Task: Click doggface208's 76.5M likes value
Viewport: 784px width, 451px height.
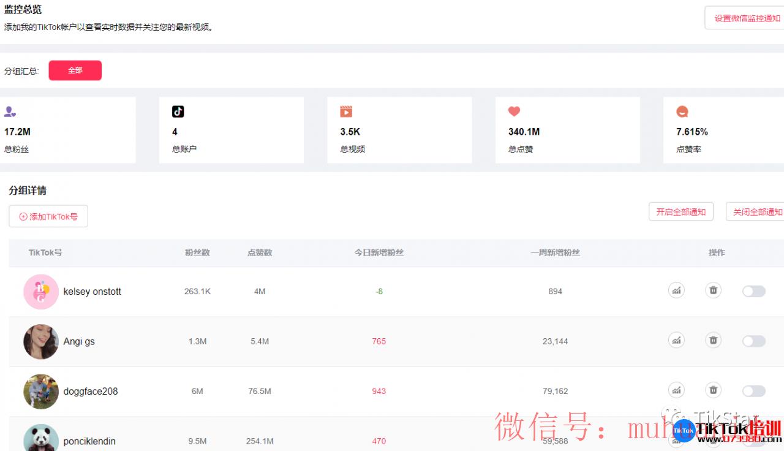Action: tap(260, 392)
